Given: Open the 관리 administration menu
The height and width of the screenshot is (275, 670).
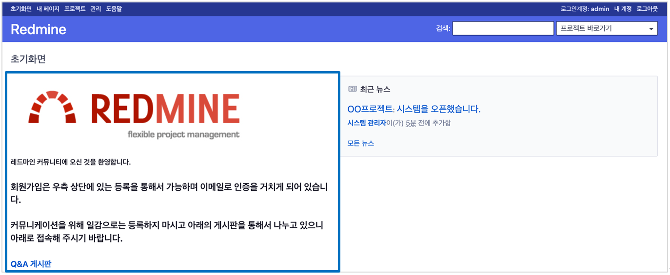Looking at the screenshot, I should pos(96,9).
